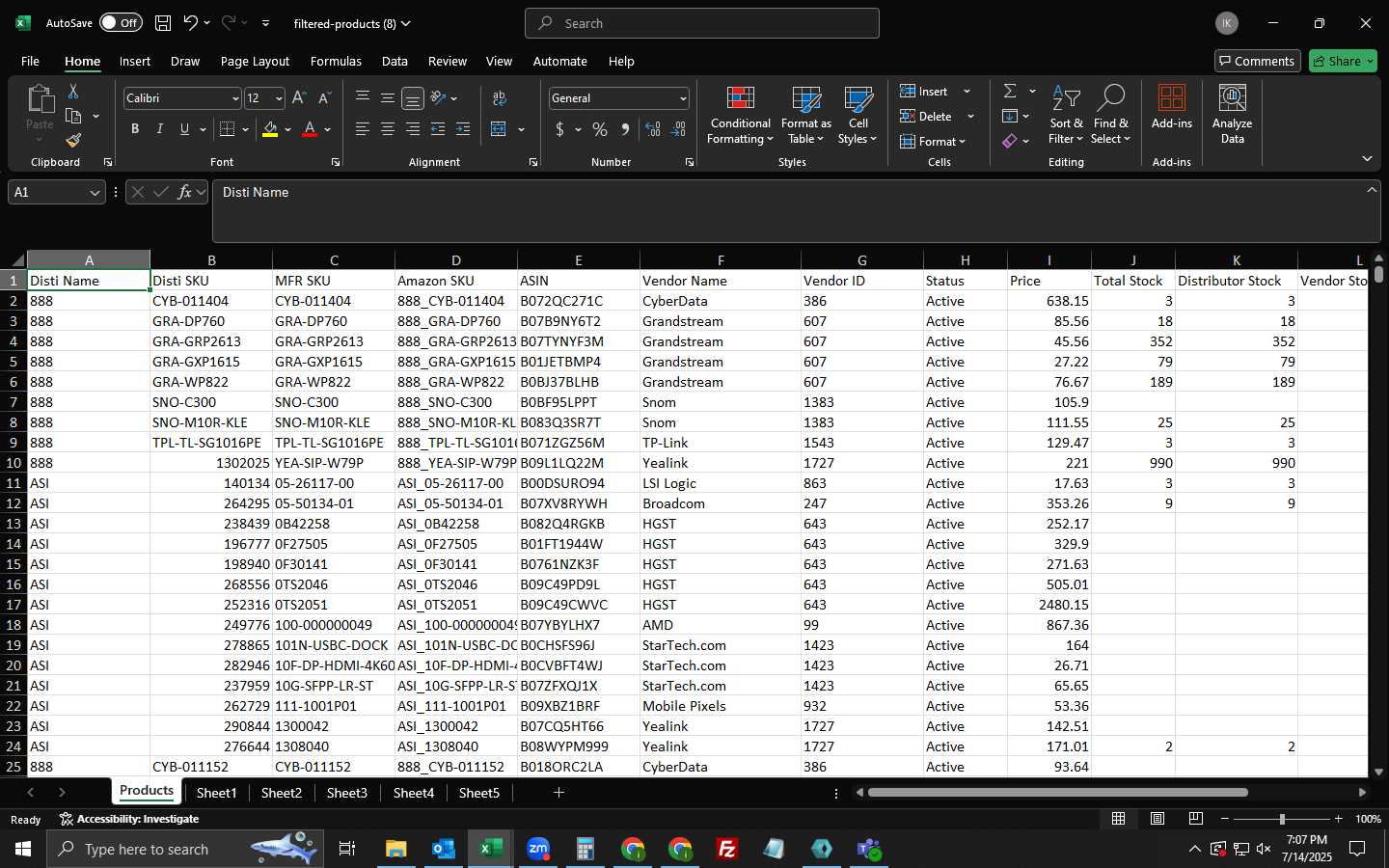Click the AutoSum sigma icon
This screenshot has height=868, width=1389.
coord(1010,91)
